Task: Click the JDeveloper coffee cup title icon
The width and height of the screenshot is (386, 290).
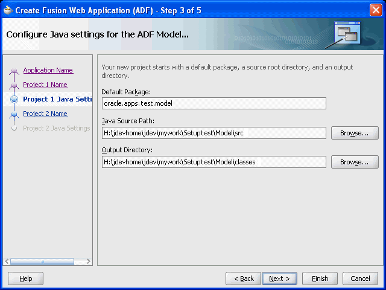Action: tap(8, 10)
